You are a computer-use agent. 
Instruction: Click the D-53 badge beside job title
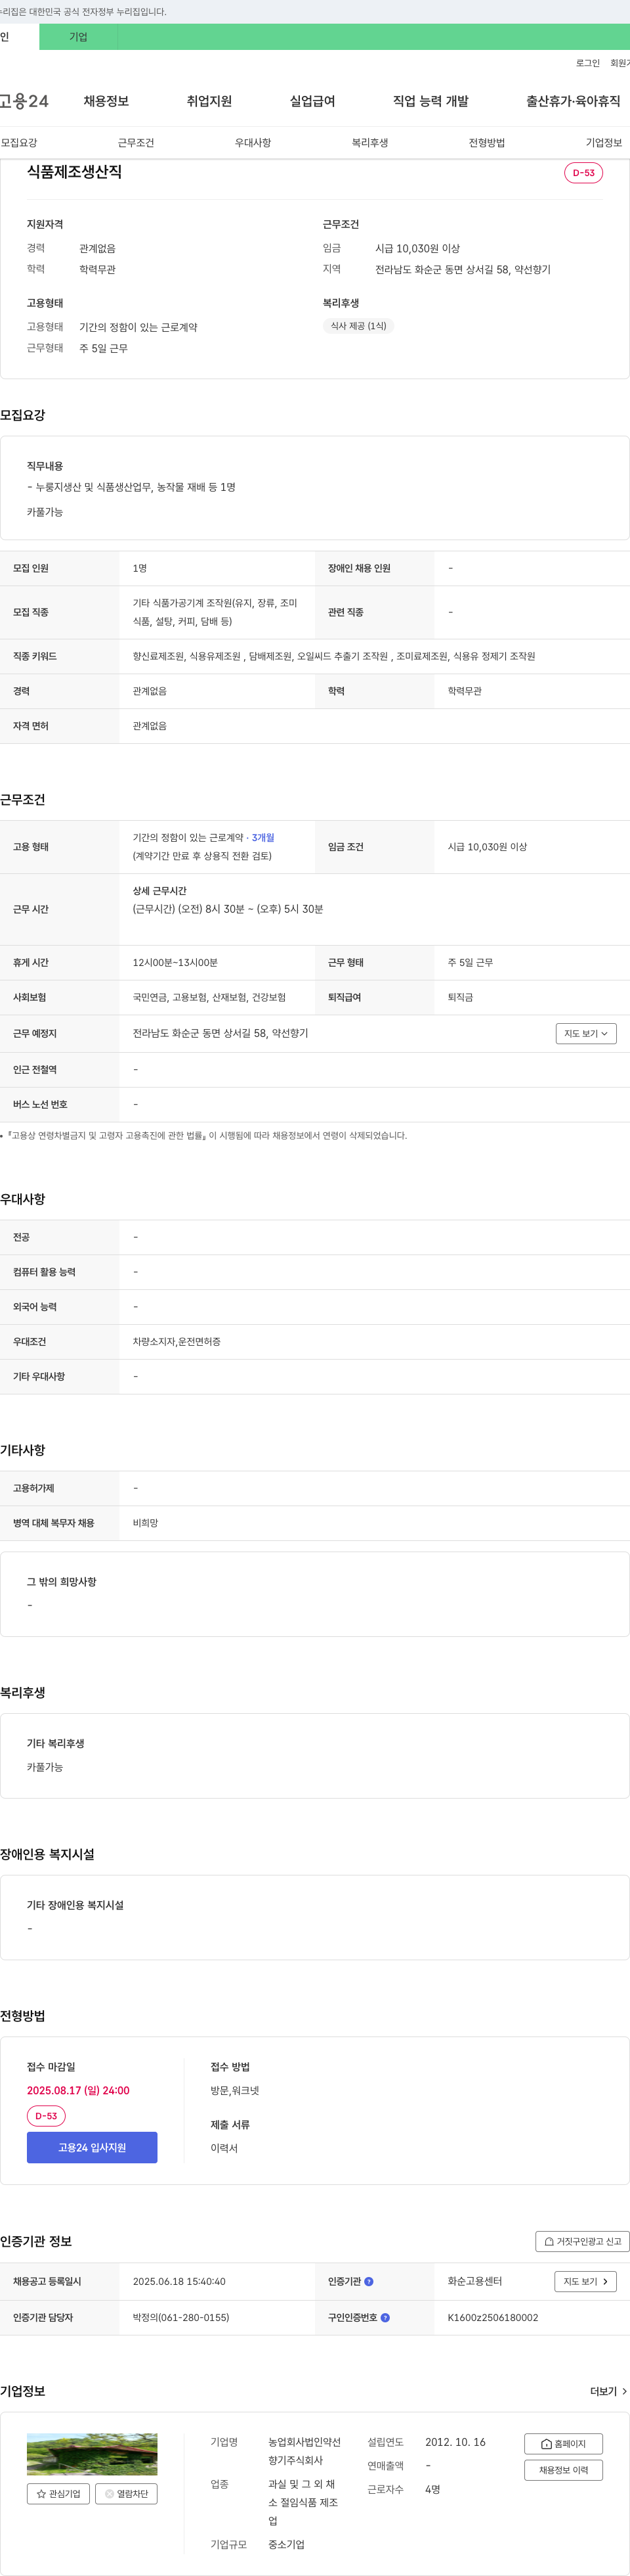tap(583, 173)
